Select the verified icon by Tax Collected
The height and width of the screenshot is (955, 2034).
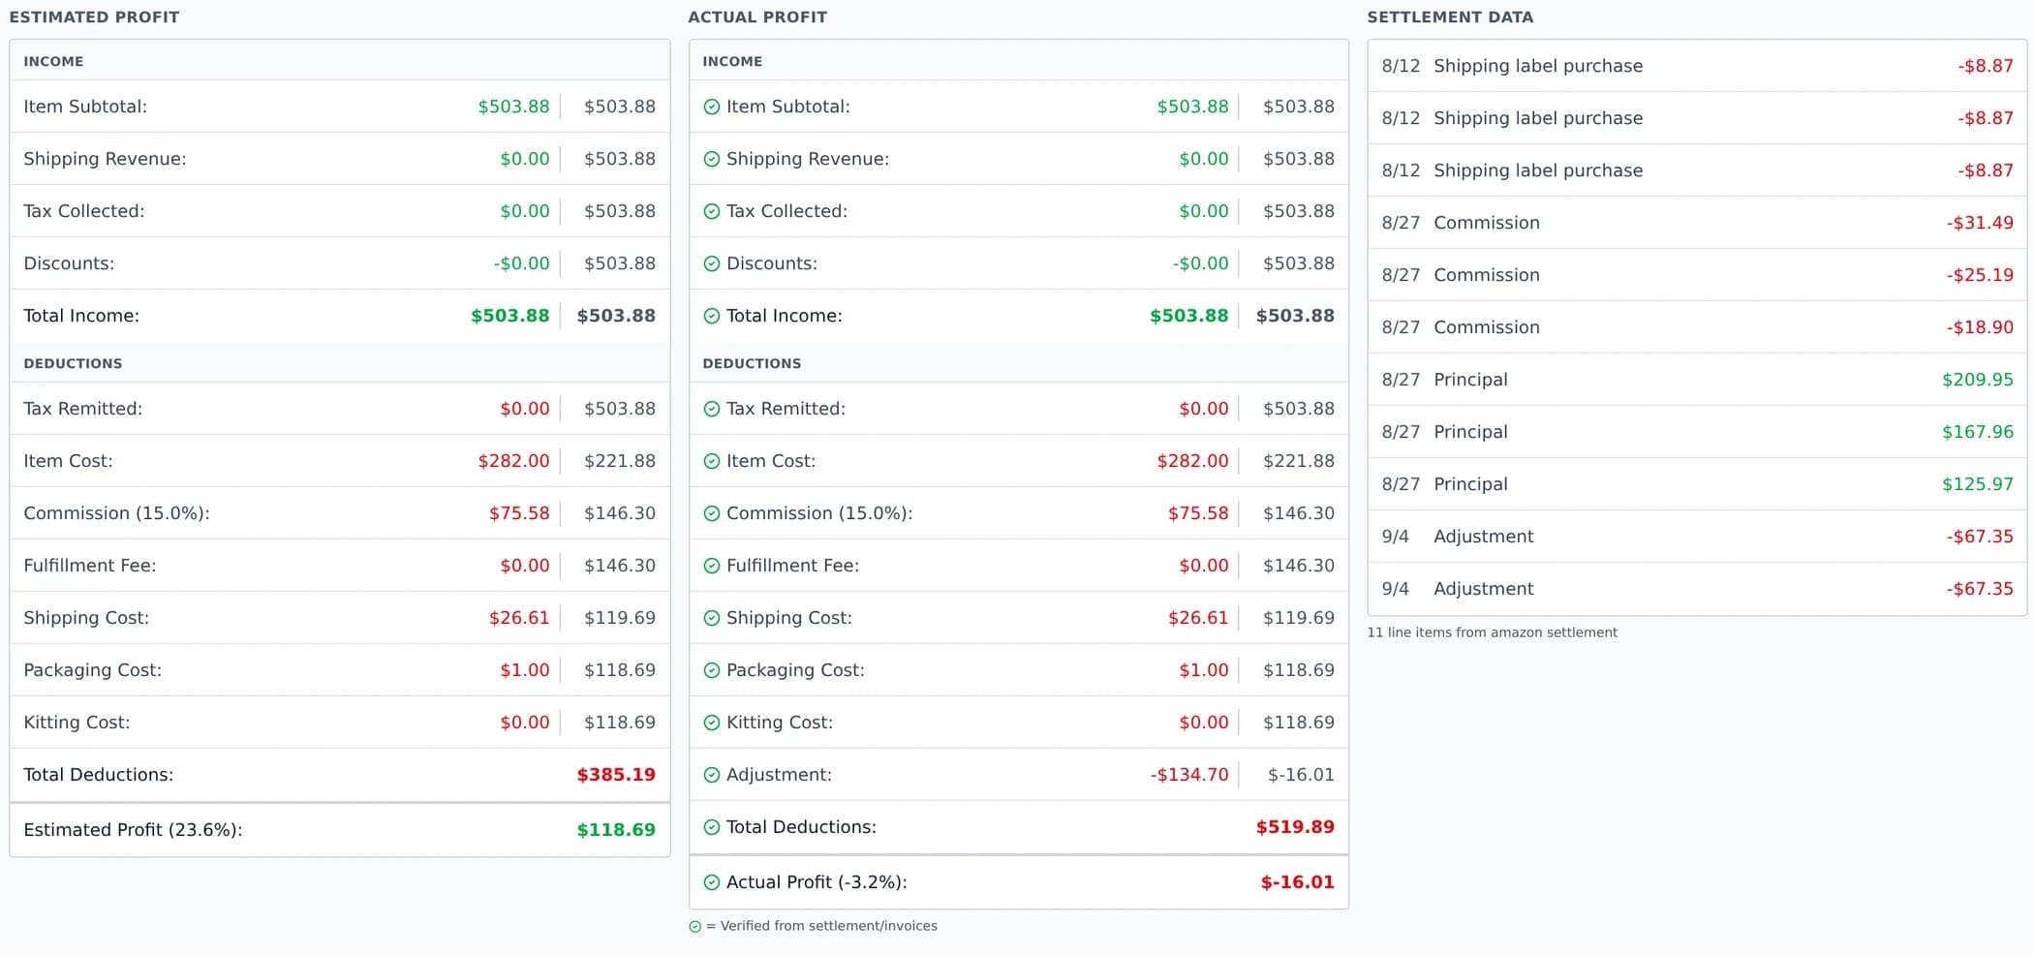tap(711, 212)
